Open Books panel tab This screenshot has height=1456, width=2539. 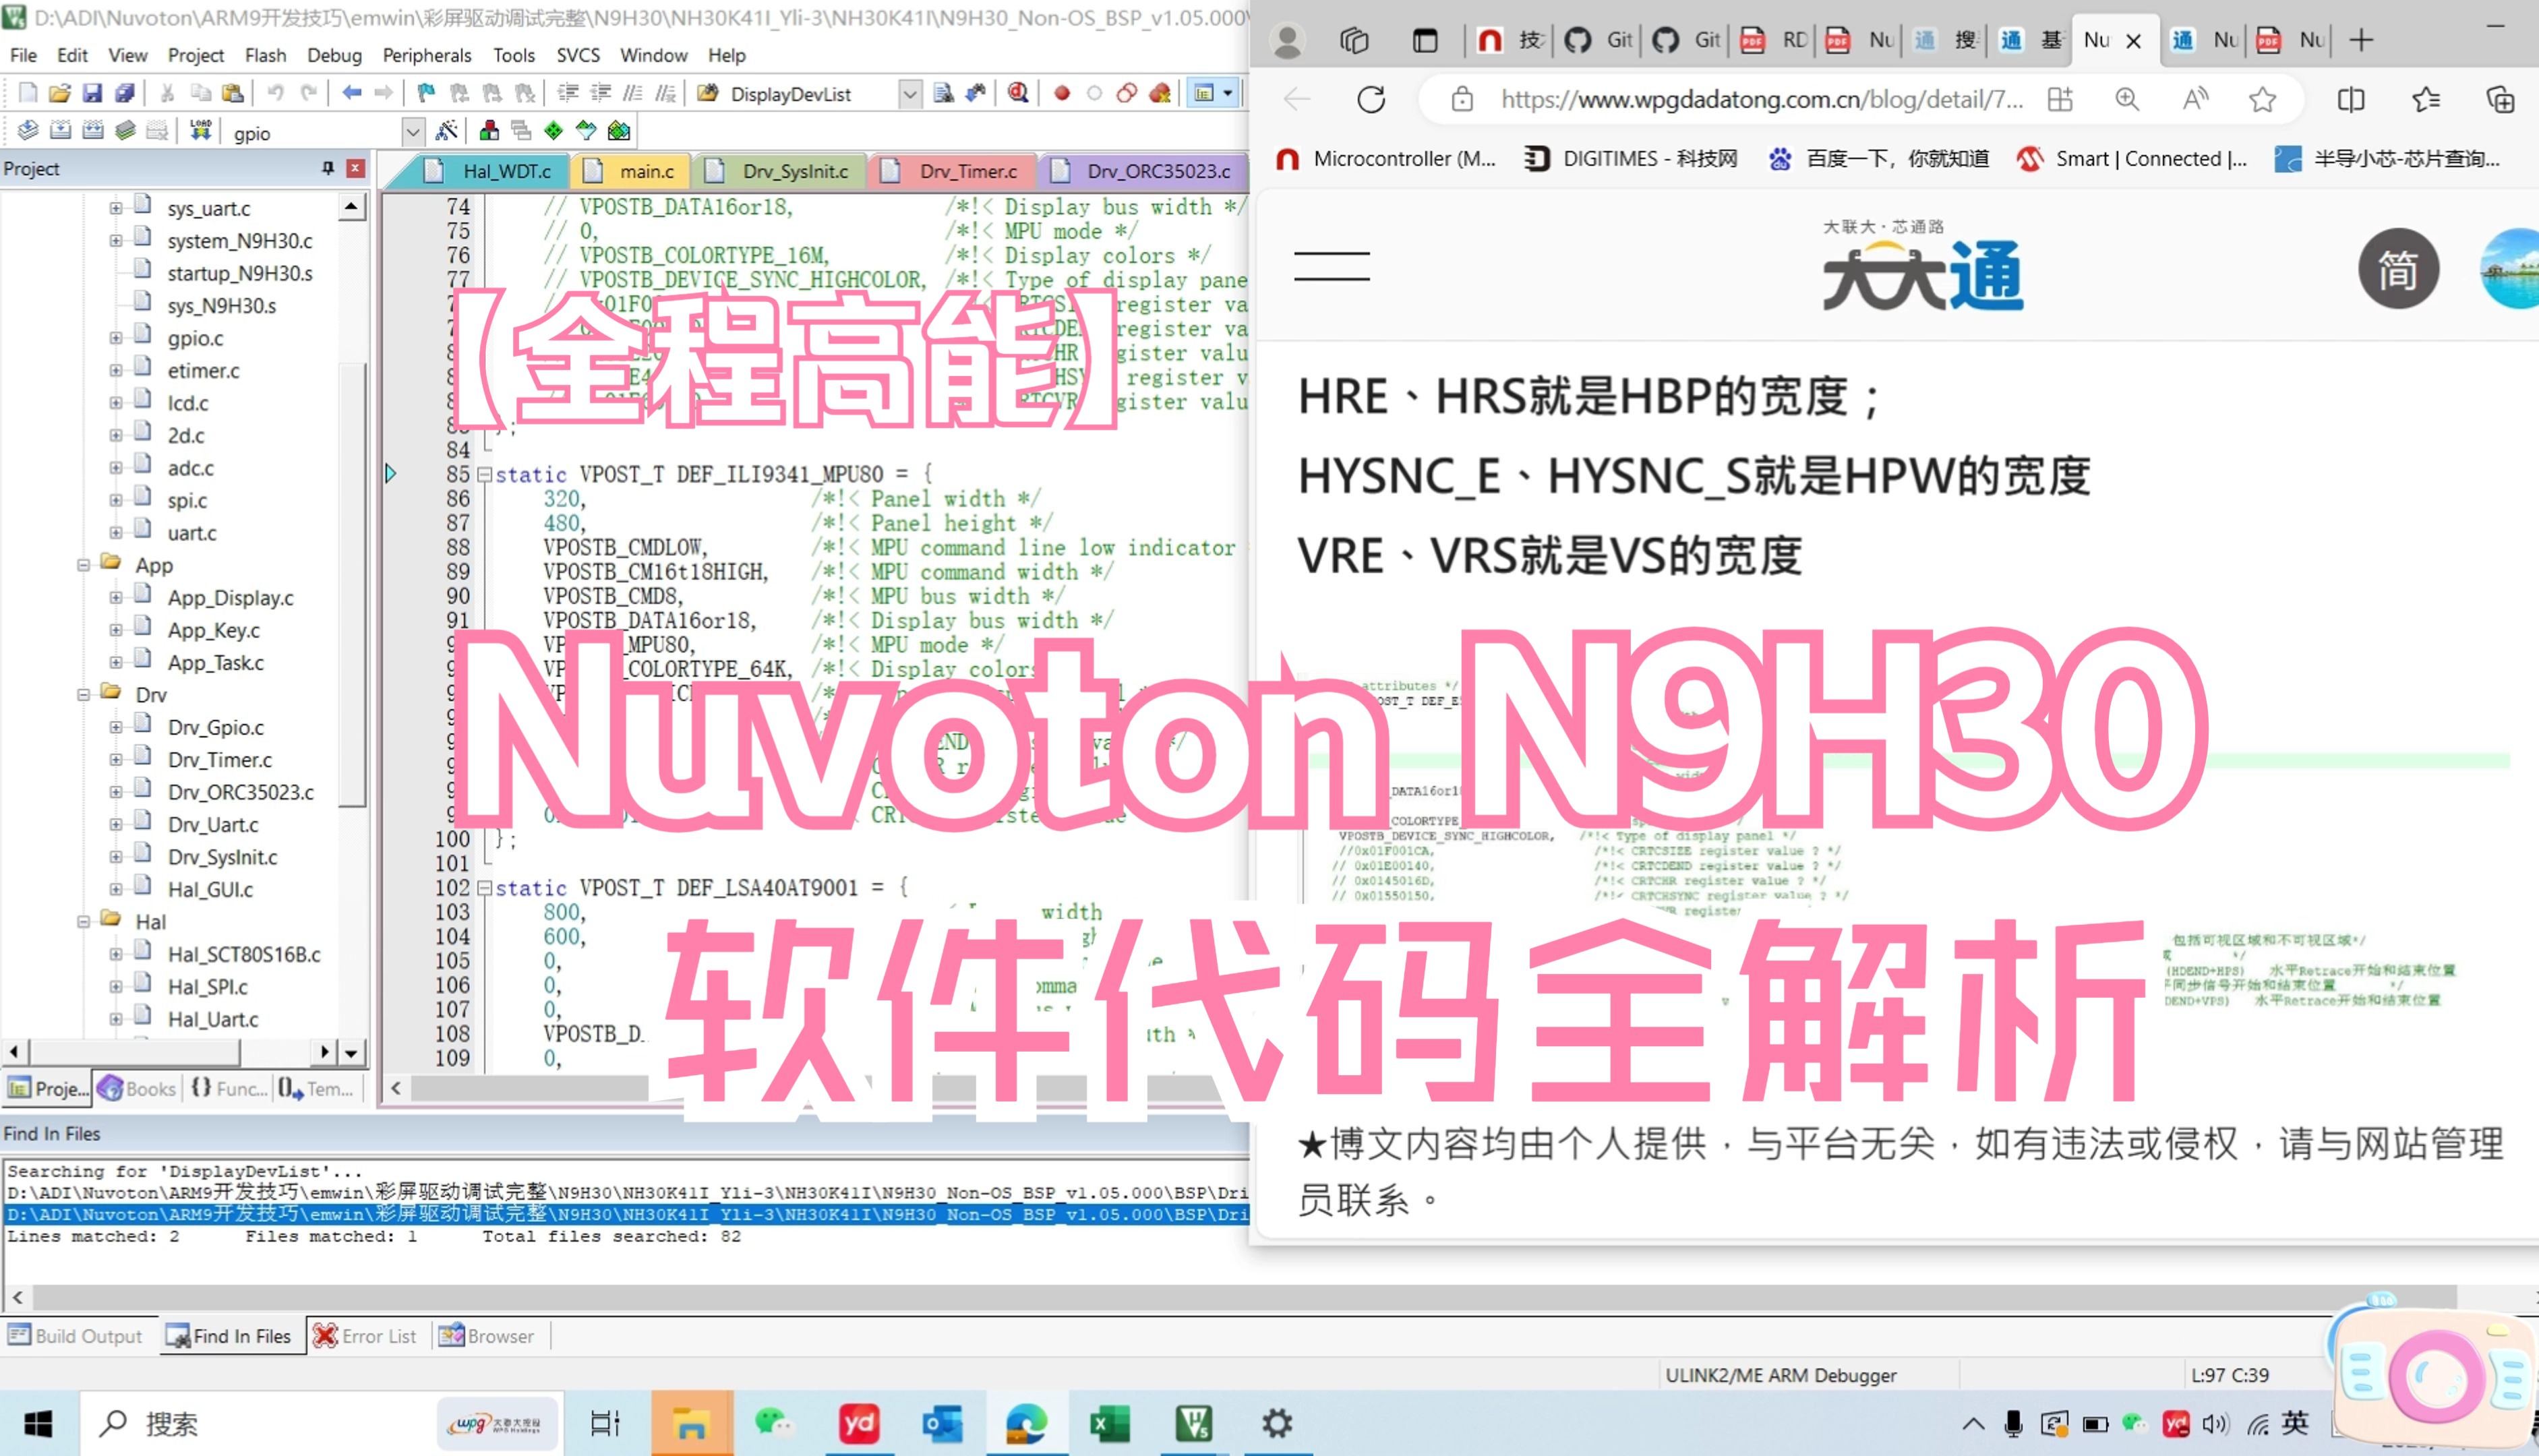[x=137, y=1088]
